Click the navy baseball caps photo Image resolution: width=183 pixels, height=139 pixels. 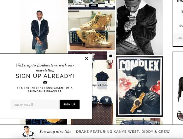102,99
